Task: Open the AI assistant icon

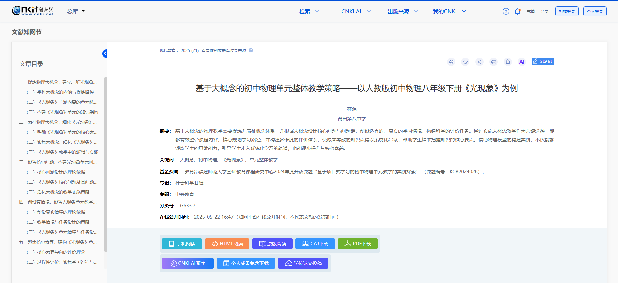Action: (522, 62)
